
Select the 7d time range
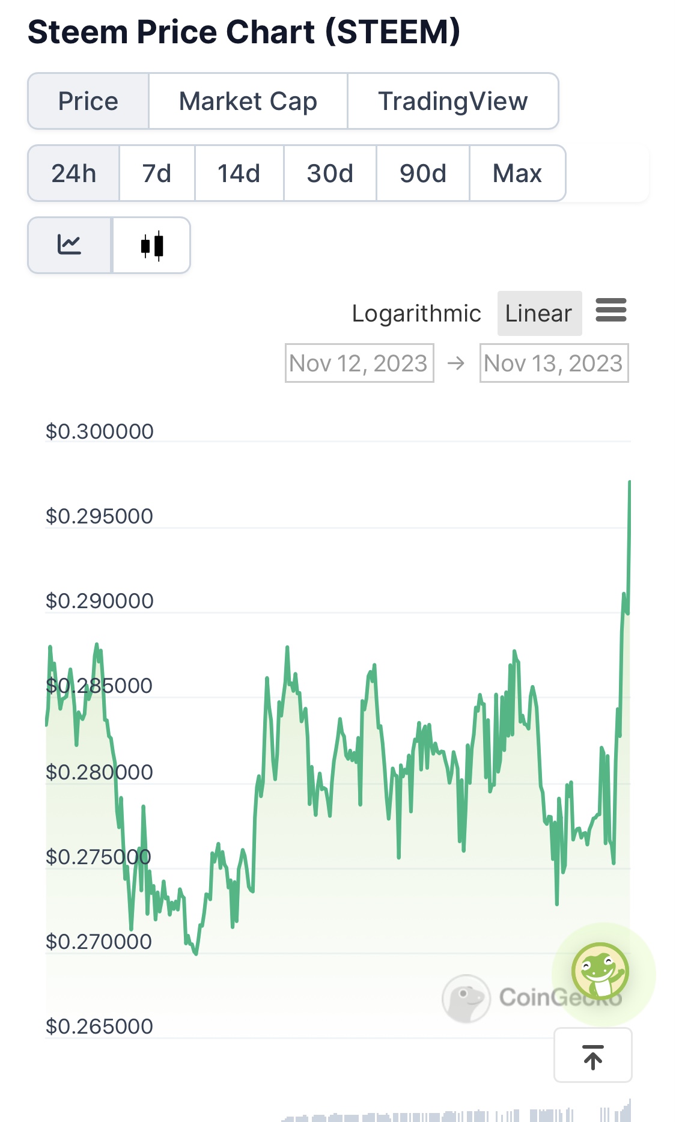[x=157, y=173]
